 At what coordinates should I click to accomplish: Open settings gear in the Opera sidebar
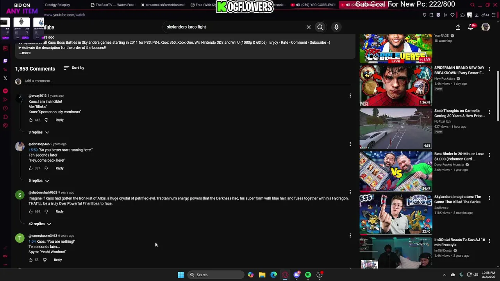click(5, 125)
